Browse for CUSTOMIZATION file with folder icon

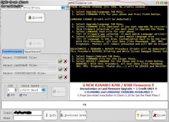pyautogui.click(x=60, y=77)
